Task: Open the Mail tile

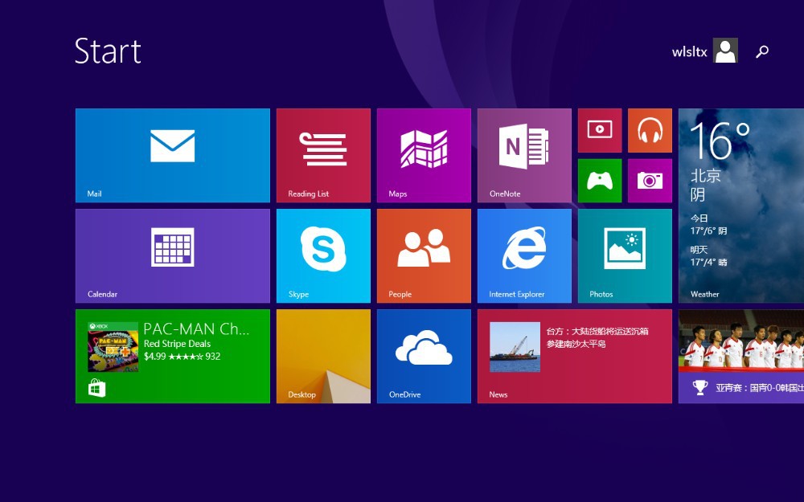Action: [x=173, y=155]
